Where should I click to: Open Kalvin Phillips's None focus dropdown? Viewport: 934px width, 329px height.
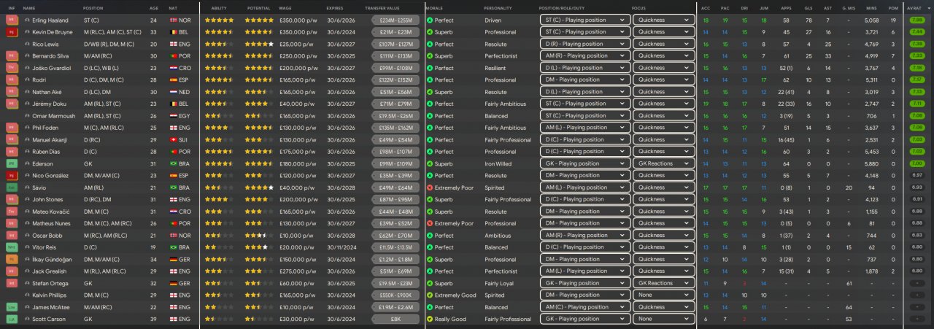[663, 295]
